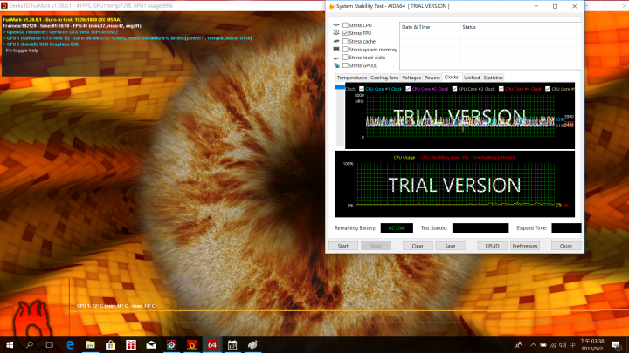Open the volume speaker tray icon
The width and height of the screenshot is (629, 353).
[563, 344]
